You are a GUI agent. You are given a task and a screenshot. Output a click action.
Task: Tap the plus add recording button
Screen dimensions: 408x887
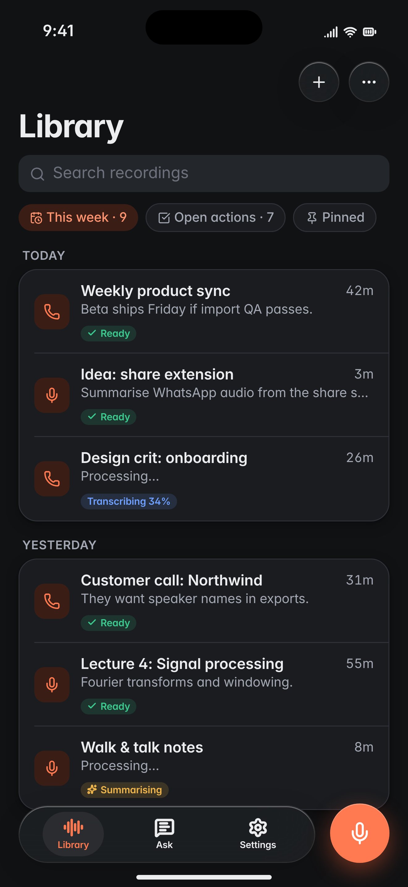click(x=319, y=82)
